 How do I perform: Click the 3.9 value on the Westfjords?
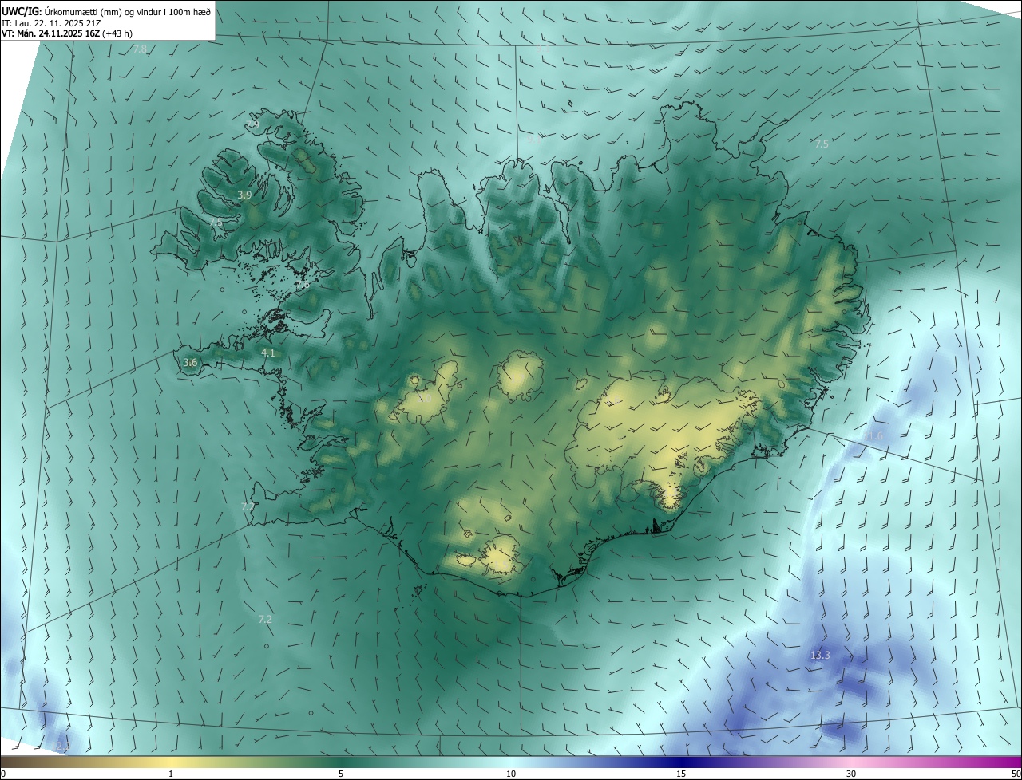245,195
